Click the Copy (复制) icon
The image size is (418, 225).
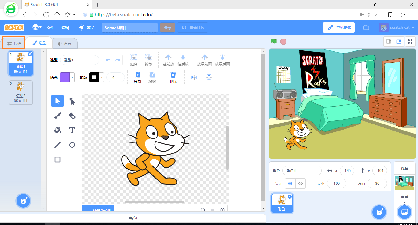pos(137,75)
